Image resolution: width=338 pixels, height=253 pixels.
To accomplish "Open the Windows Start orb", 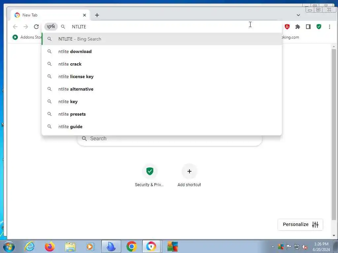I will coord(9,246).
